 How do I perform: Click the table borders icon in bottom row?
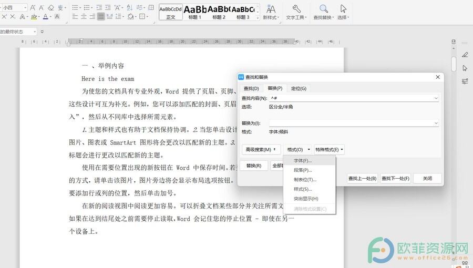(x=142, y=17)
